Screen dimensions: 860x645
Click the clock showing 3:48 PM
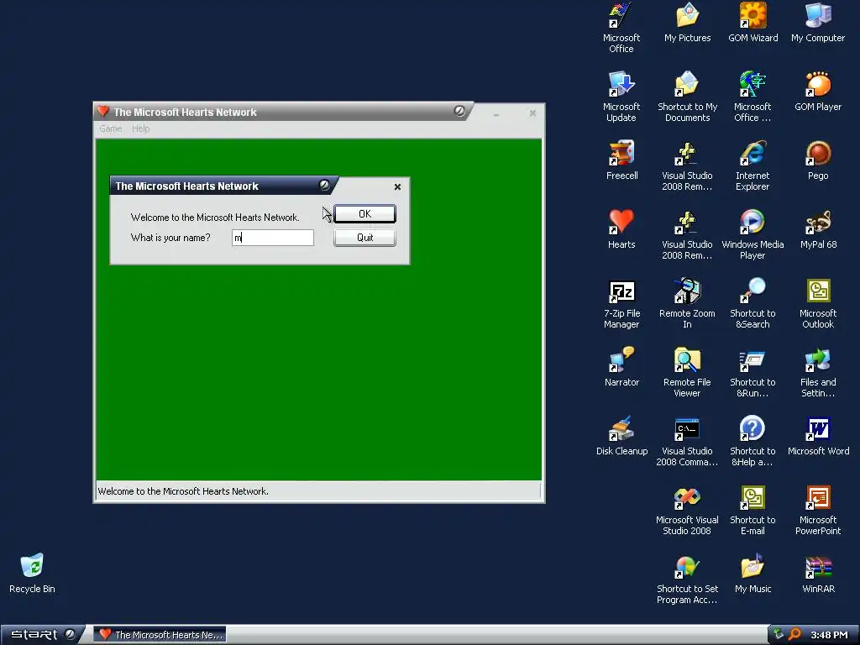(829, 635)
